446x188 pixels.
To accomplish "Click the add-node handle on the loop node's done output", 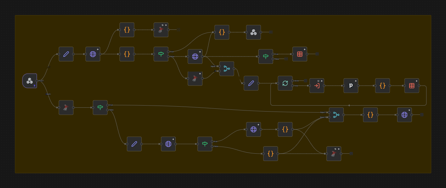I will [305, 81].
